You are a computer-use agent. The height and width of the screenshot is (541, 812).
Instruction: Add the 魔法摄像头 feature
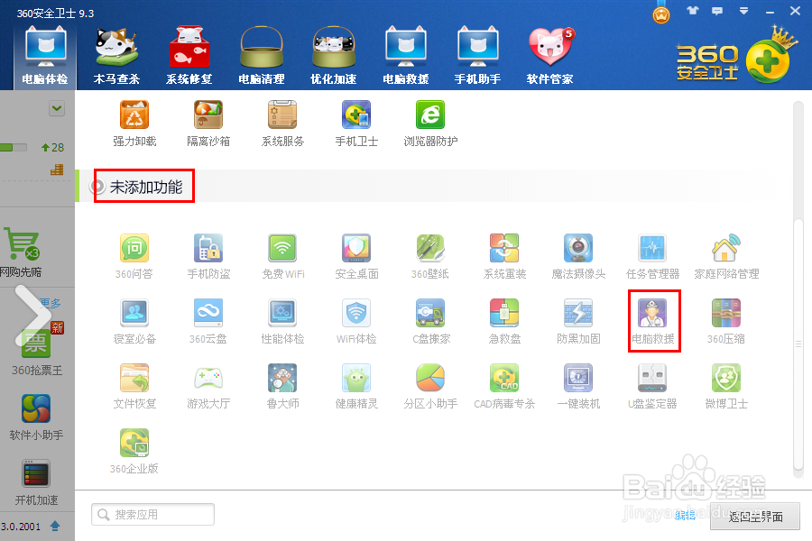578,257
